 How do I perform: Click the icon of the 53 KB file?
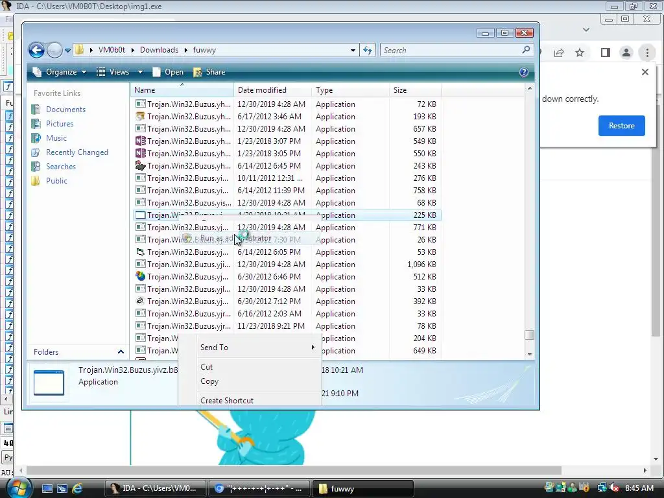pos(140,252)
